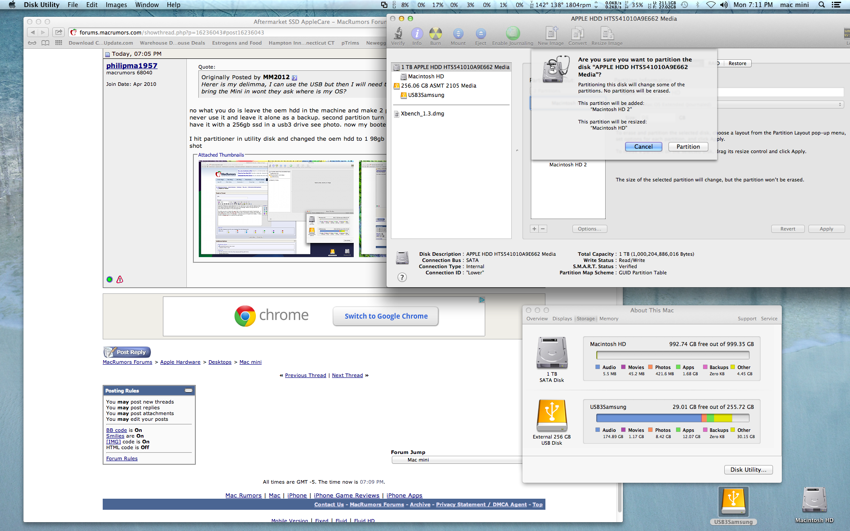
Task: Click the Resize Image toolbar icon
Action: click(607, 36)
